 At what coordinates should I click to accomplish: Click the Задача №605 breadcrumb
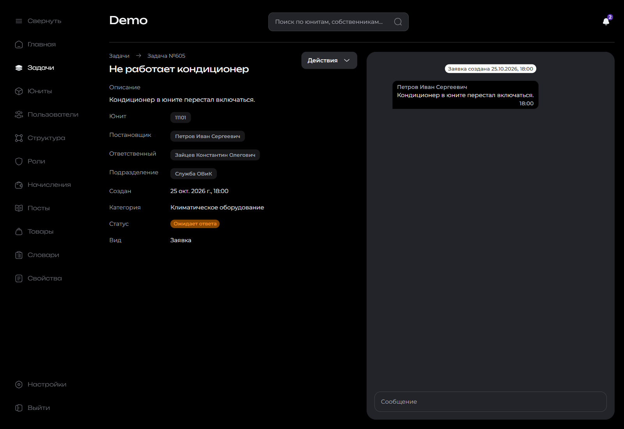(x=166, y=56)
